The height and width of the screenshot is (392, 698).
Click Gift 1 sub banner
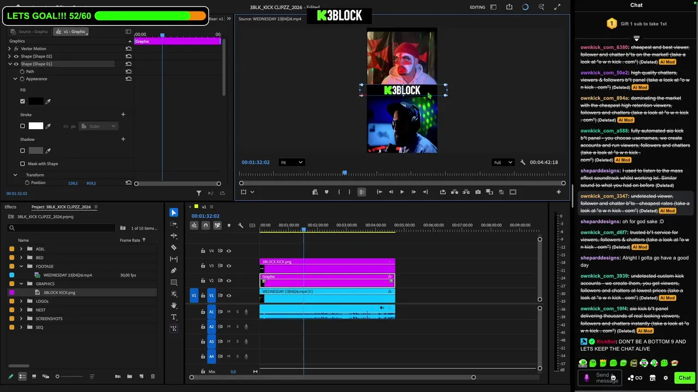point(636,23)
